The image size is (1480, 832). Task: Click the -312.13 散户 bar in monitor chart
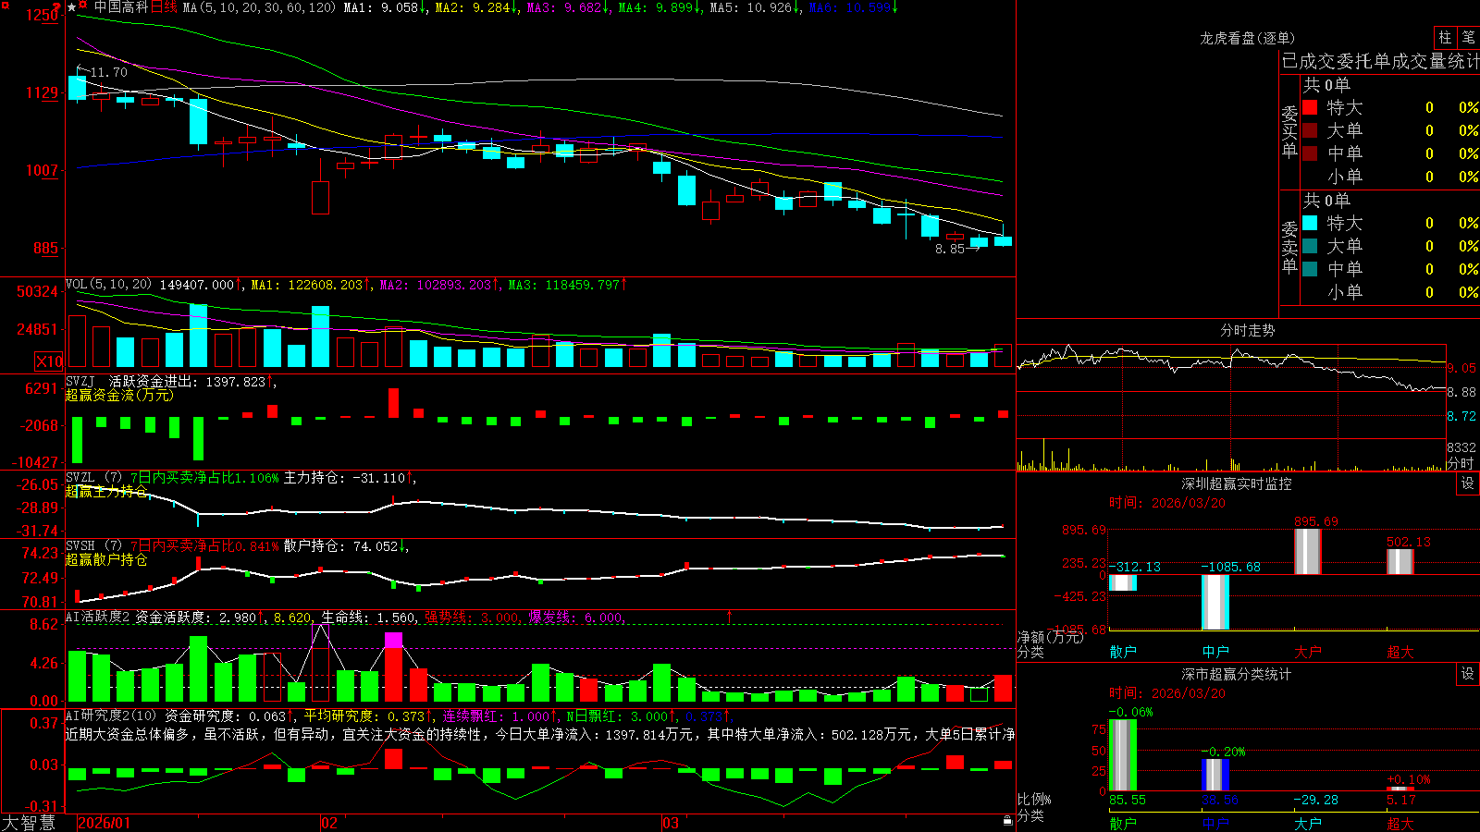(1123, 582)
